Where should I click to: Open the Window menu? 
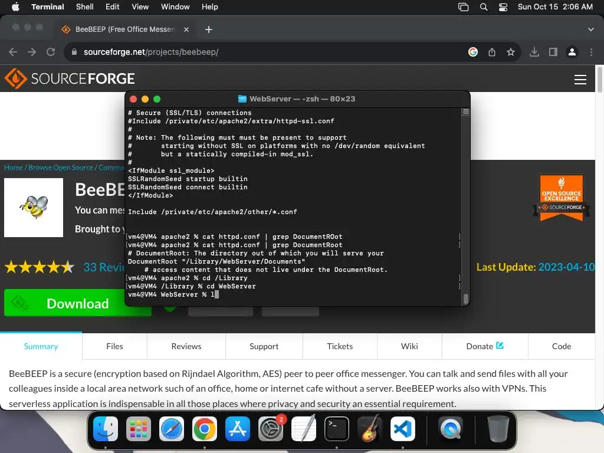point(175,6)
